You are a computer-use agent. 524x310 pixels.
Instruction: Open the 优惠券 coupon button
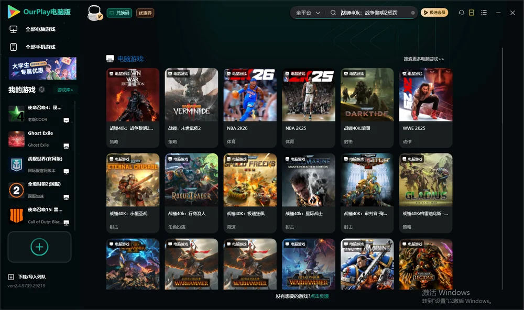[145, 13]
